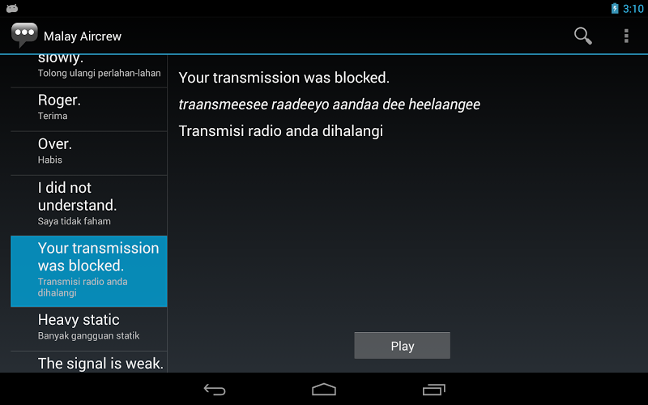The height and width of the screenshot is (405, 648).
Task: Open the search magnifier icon
Action: click(582, 36)
